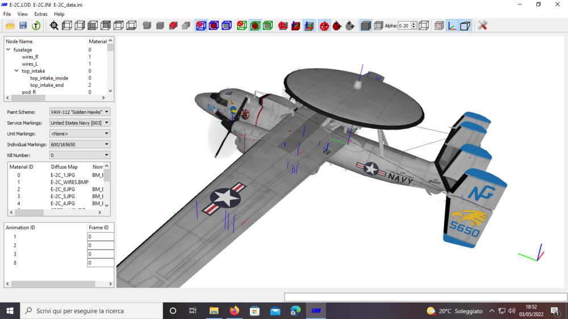Click the light gray stacked cubes icon
This screenshot has width=568, height=319.
click(186, 26)
